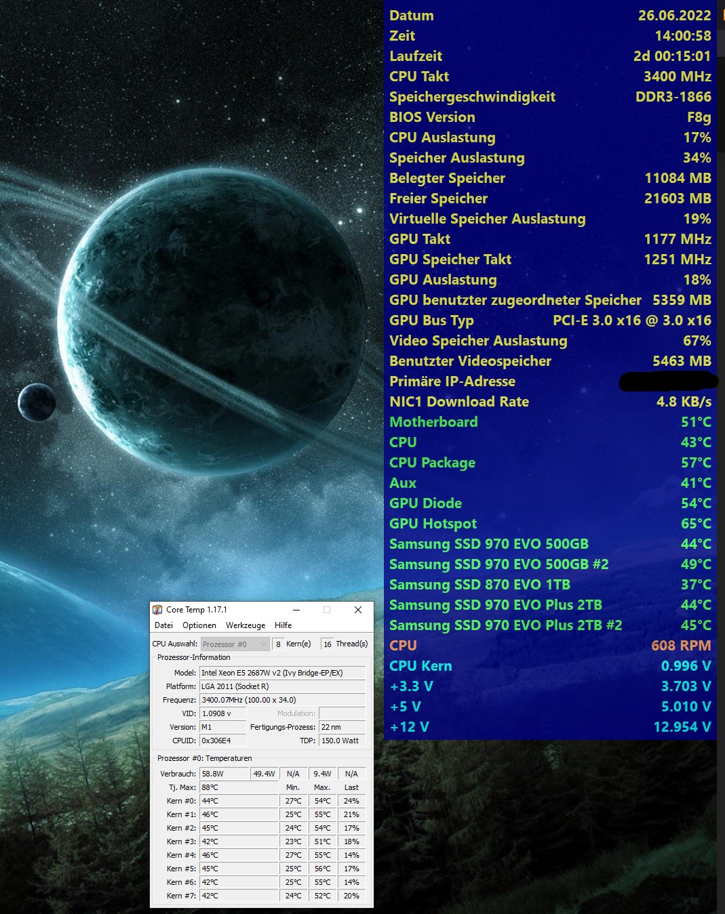Click the BIOS Version value F8g
This screenshot has width=725, height=914.
[x=699, y=117]
